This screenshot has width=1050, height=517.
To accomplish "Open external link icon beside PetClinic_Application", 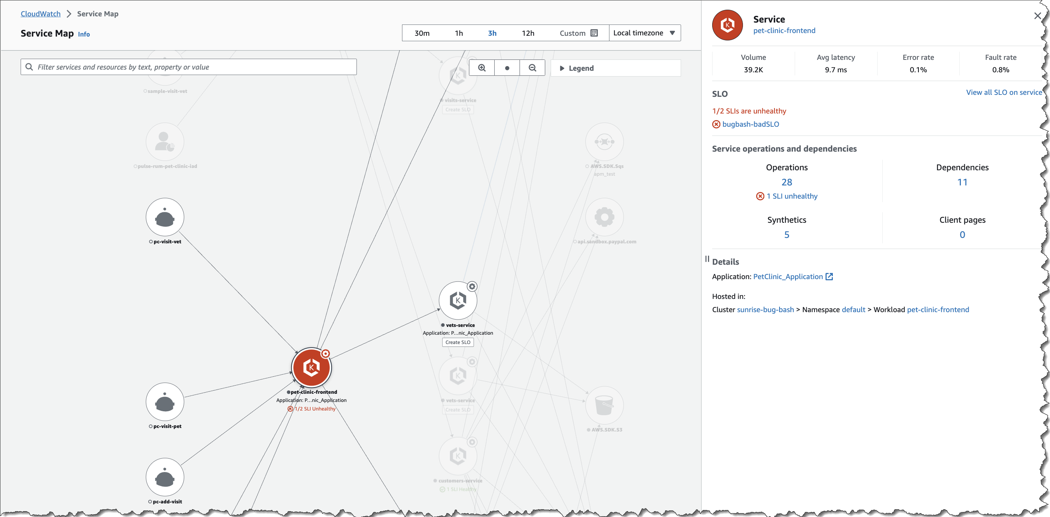I will [829, 277].
